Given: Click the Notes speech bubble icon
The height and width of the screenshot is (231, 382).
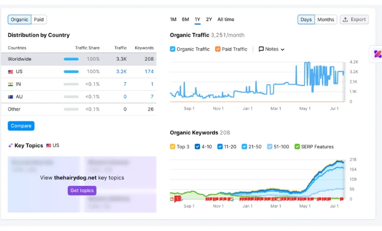Looking at the screenshot, I should (261, 49).
